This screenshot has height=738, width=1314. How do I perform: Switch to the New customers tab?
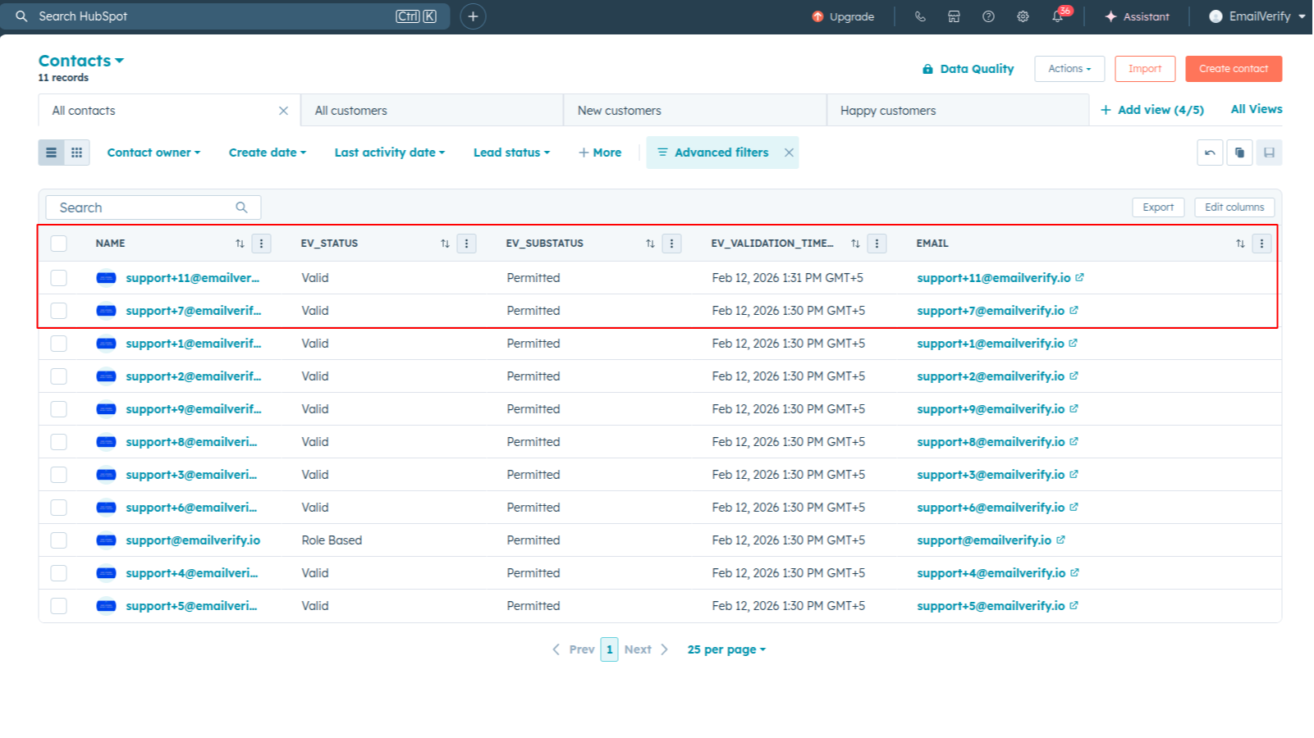(x=619, y=110)
